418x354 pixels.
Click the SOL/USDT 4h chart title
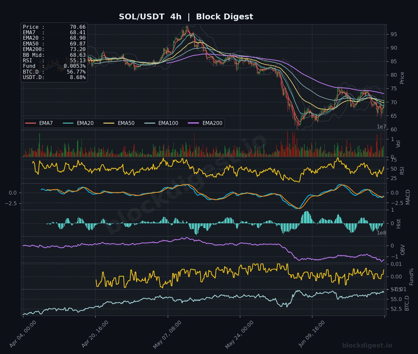pyautogui.click(x=186, y=17)
